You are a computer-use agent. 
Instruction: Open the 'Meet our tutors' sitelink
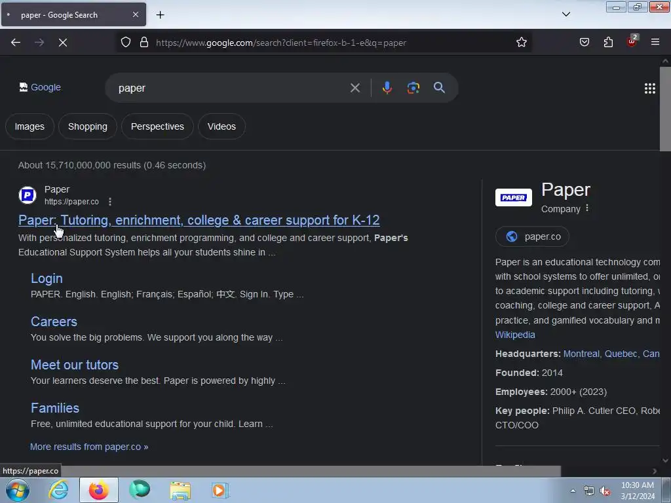point(75,365)
